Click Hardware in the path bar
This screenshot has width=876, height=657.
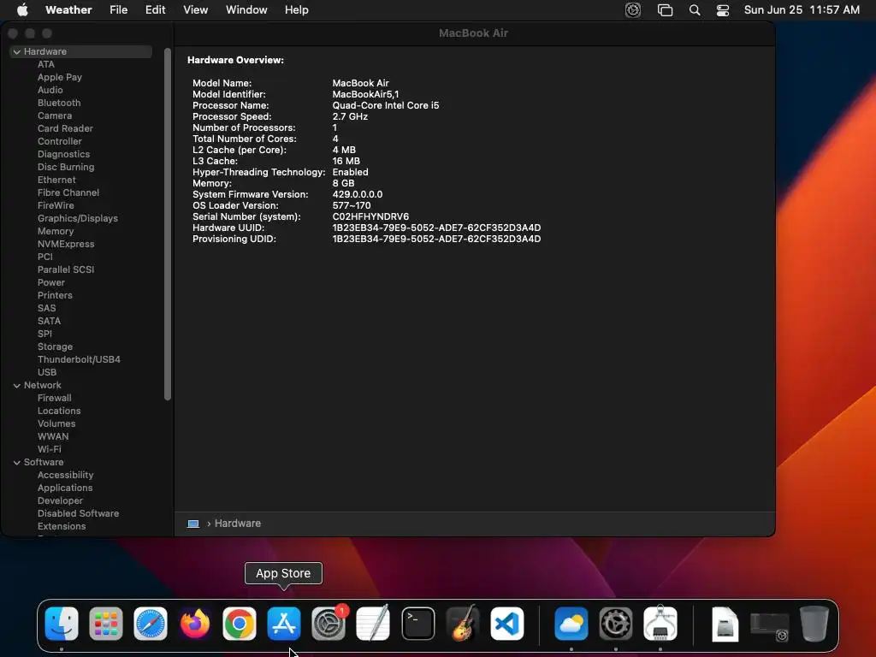coord(238,524)
